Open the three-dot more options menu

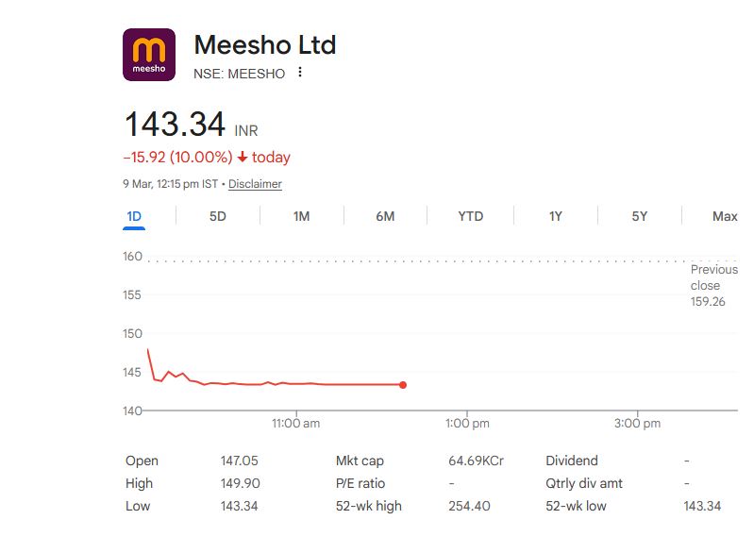[x=300, y=73]
